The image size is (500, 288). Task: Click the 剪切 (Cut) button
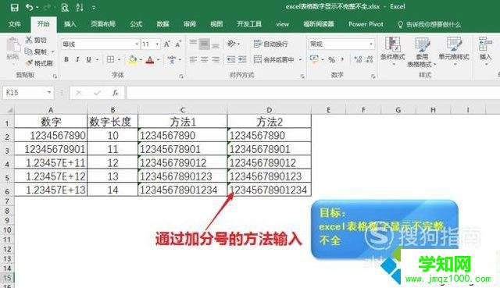tap(37, 40)
